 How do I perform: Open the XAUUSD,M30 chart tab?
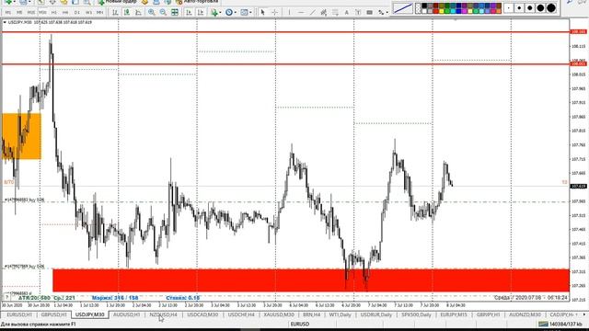point(279,314)
